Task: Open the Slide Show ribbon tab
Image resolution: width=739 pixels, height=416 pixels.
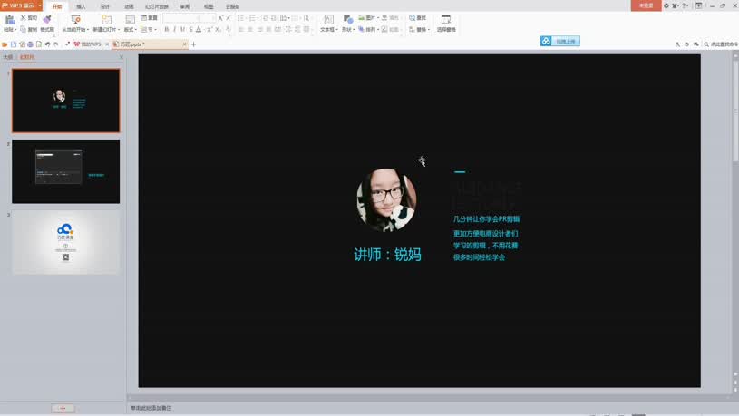Action: [x=157, y=6]
